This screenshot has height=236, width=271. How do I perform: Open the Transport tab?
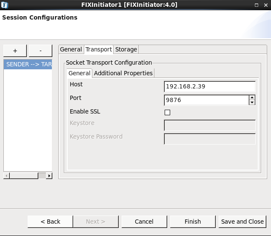(x=99, y=49)
